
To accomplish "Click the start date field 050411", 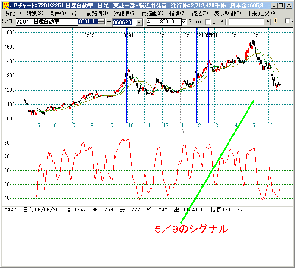I will [x=88, y=22].
